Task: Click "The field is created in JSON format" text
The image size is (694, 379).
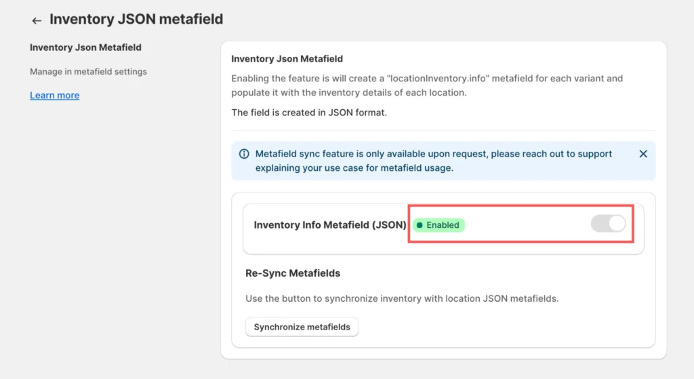Action: click(x=309, y=113)
